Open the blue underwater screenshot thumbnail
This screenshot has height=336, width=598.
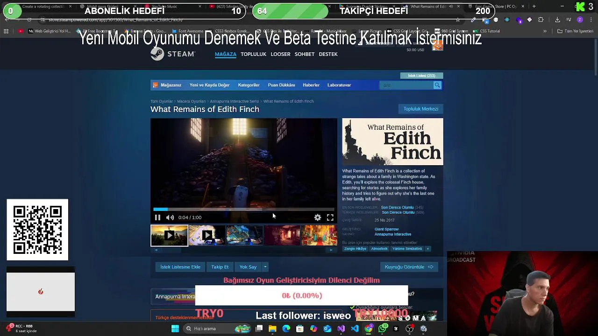(x=244, y=235)
